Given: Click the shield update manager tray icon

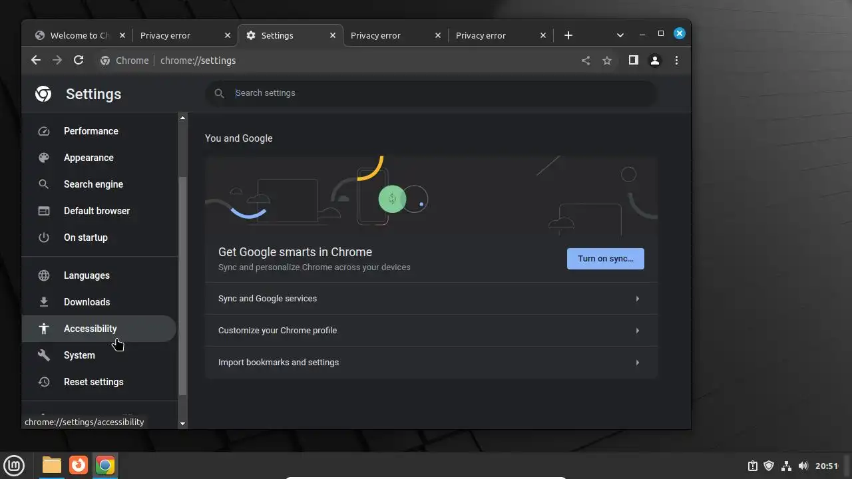Looking at the screenshot, I should 769,466.
